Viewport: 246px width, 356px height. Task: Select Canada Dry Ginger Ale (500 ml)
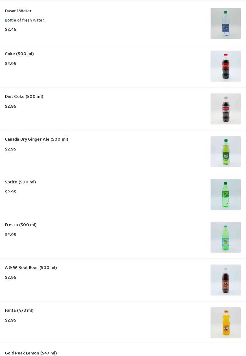[37, 139]
